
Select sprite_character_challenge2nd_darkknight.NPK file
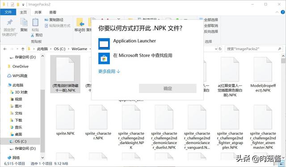pos(131,127)
